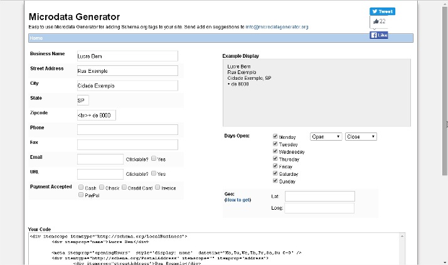Click the 'Days Open:' label
Image resolution: width=448 pixels, height=265 pixels.
point(237,136)
